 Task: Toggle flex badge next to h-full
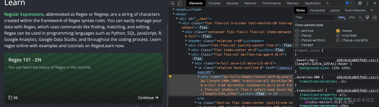tap(207, 36)
